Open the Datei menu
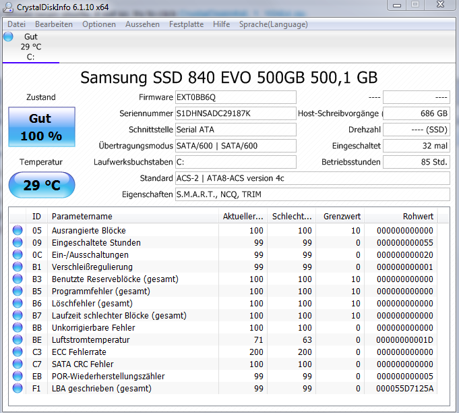 (16, 24)
